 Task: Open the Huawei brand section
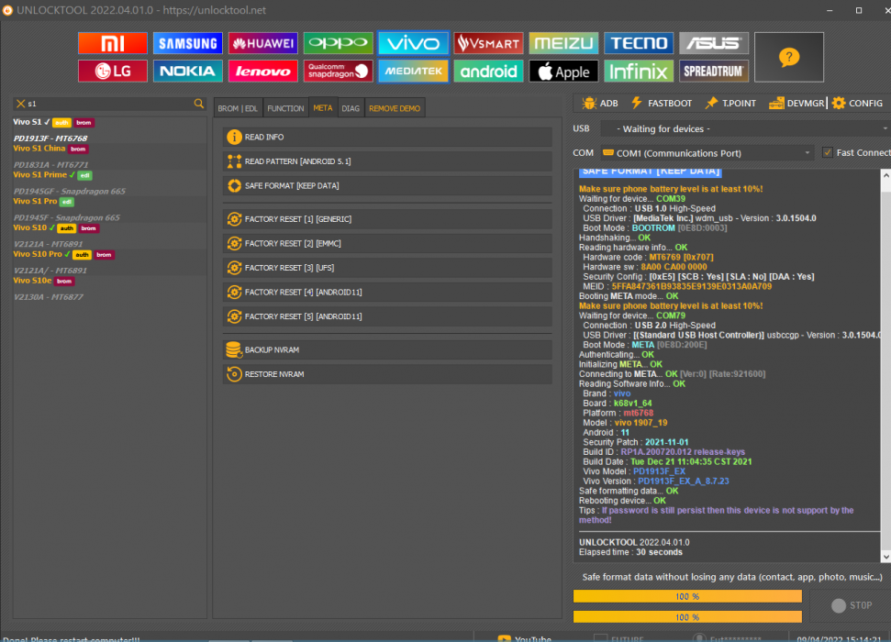point(263,43)
